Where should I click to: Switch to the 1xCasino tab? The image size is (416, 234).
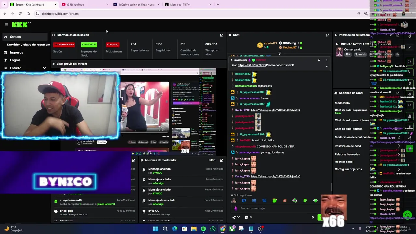coord(136,5)
